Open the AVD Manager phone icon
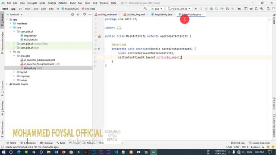Image resolution: width=276 pixels, height=155 pixels. (257, 9)
